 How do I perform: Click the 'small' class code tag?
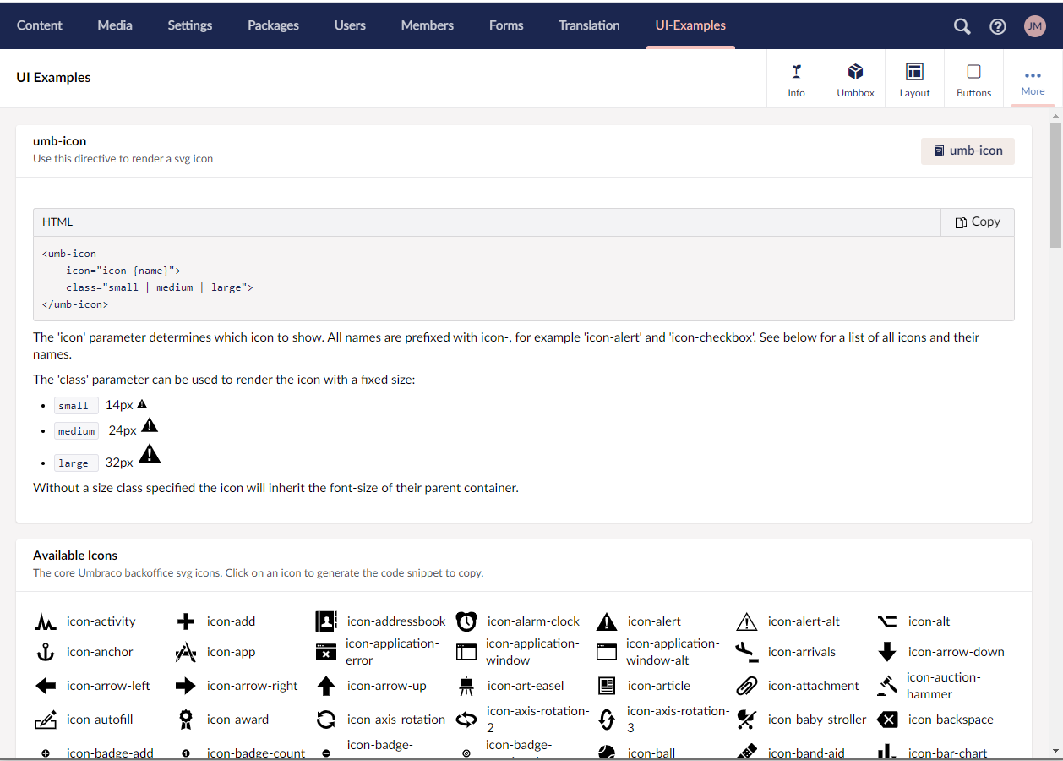[x=76, y=406]
